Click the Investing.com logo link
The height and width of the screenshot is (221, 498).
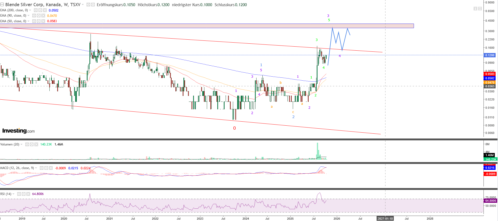[x=19, y=131]
